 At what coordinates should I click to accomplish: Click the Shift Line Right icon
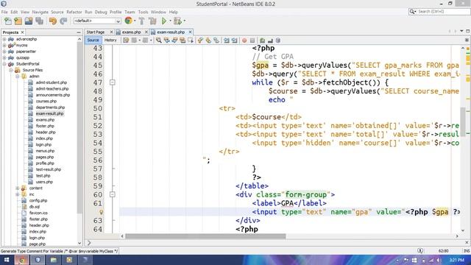[x=234, y=40]
